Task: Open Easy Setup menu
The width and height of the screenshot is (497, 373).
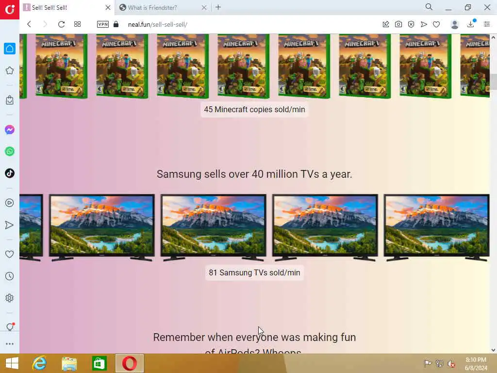Action: click(487, 24)
